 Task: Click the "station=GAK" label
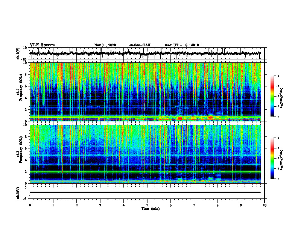140,45
